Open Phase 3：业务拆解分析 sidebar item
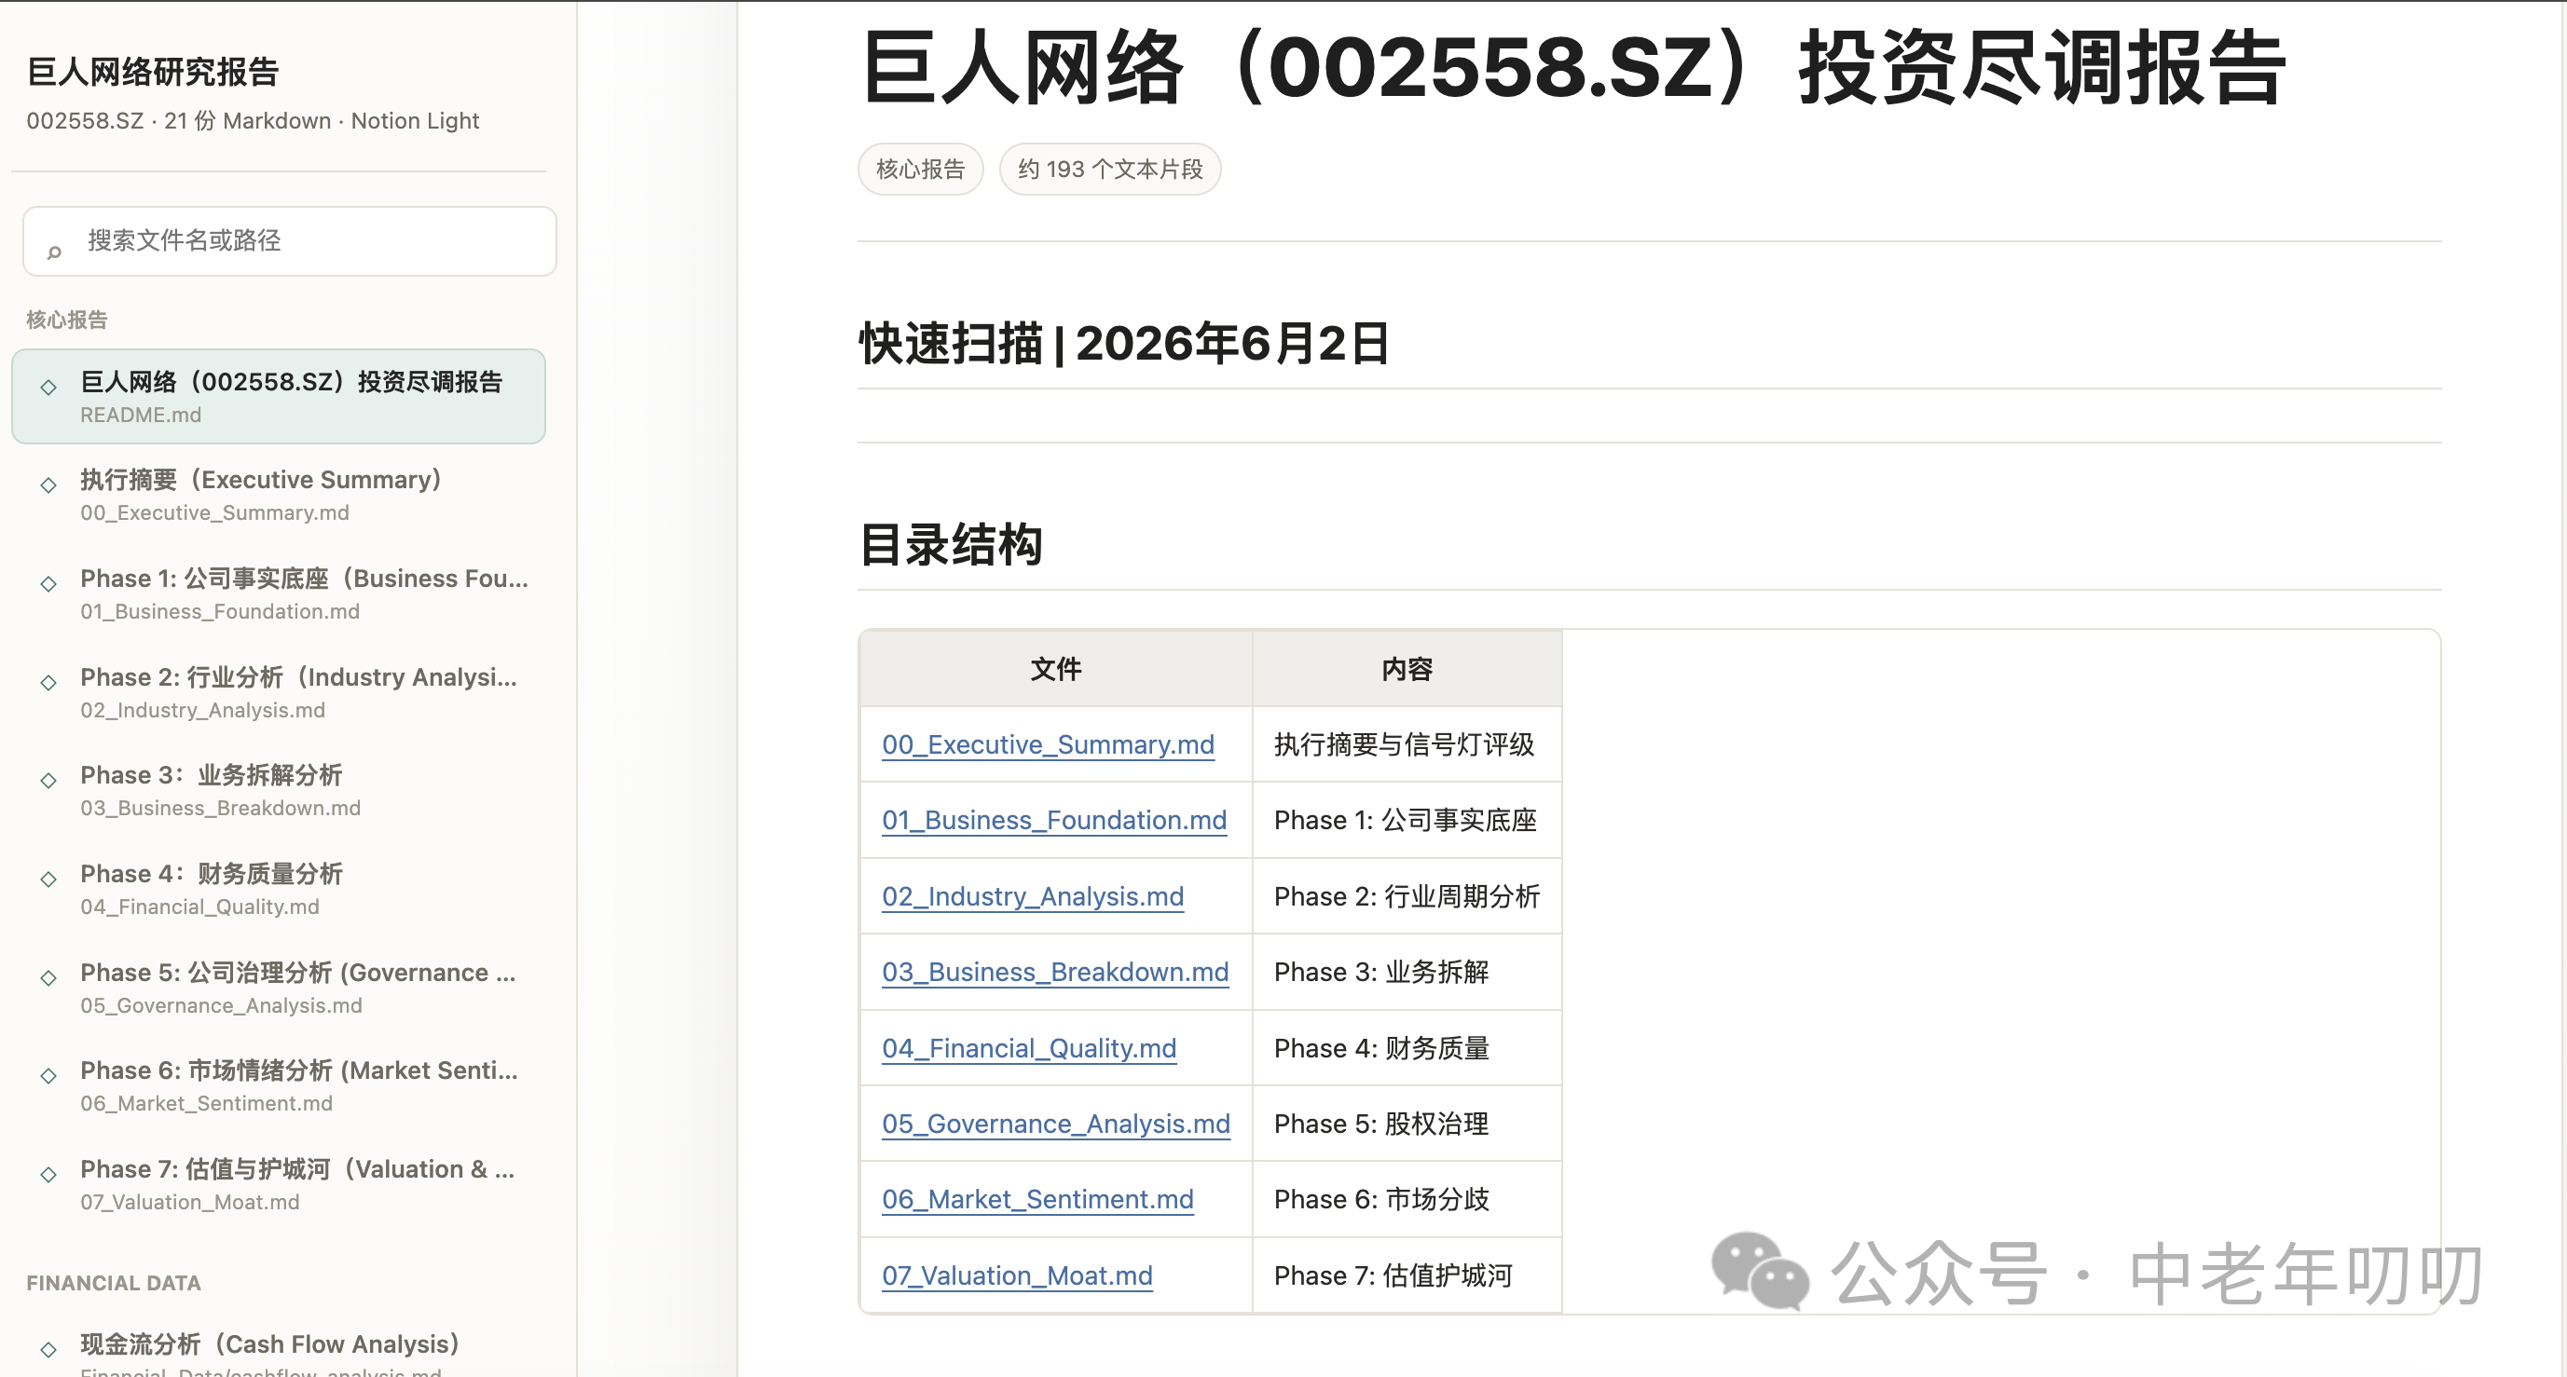This screenshot has width=2567, height=1377. point(279,789)
